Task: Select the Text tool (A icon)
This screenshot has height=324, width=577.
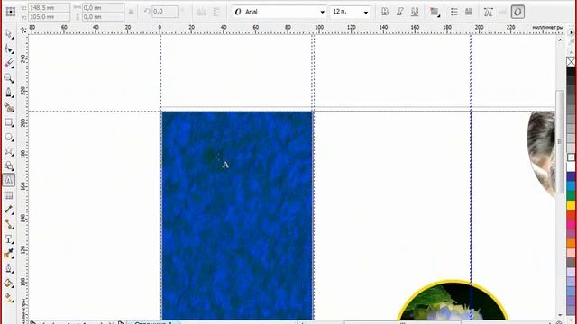Action: pos(9,180)
